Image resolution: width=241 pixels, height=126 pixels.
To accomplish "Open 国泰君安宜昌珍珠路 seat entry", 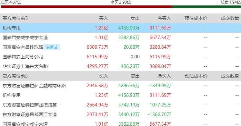I will (x=23, y=47).
